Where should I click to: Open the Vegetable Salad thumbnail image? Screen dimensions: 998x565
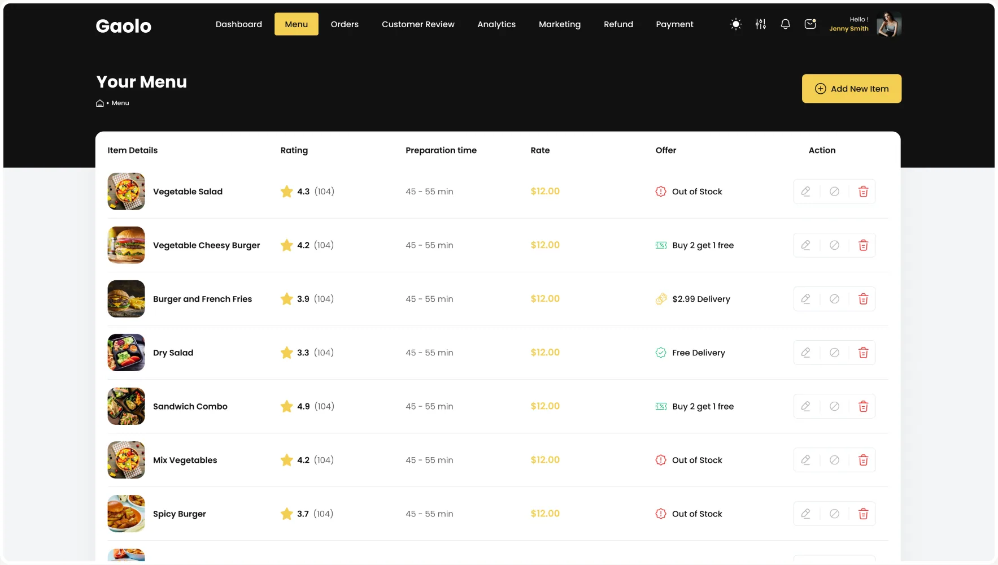pos(127,192)
